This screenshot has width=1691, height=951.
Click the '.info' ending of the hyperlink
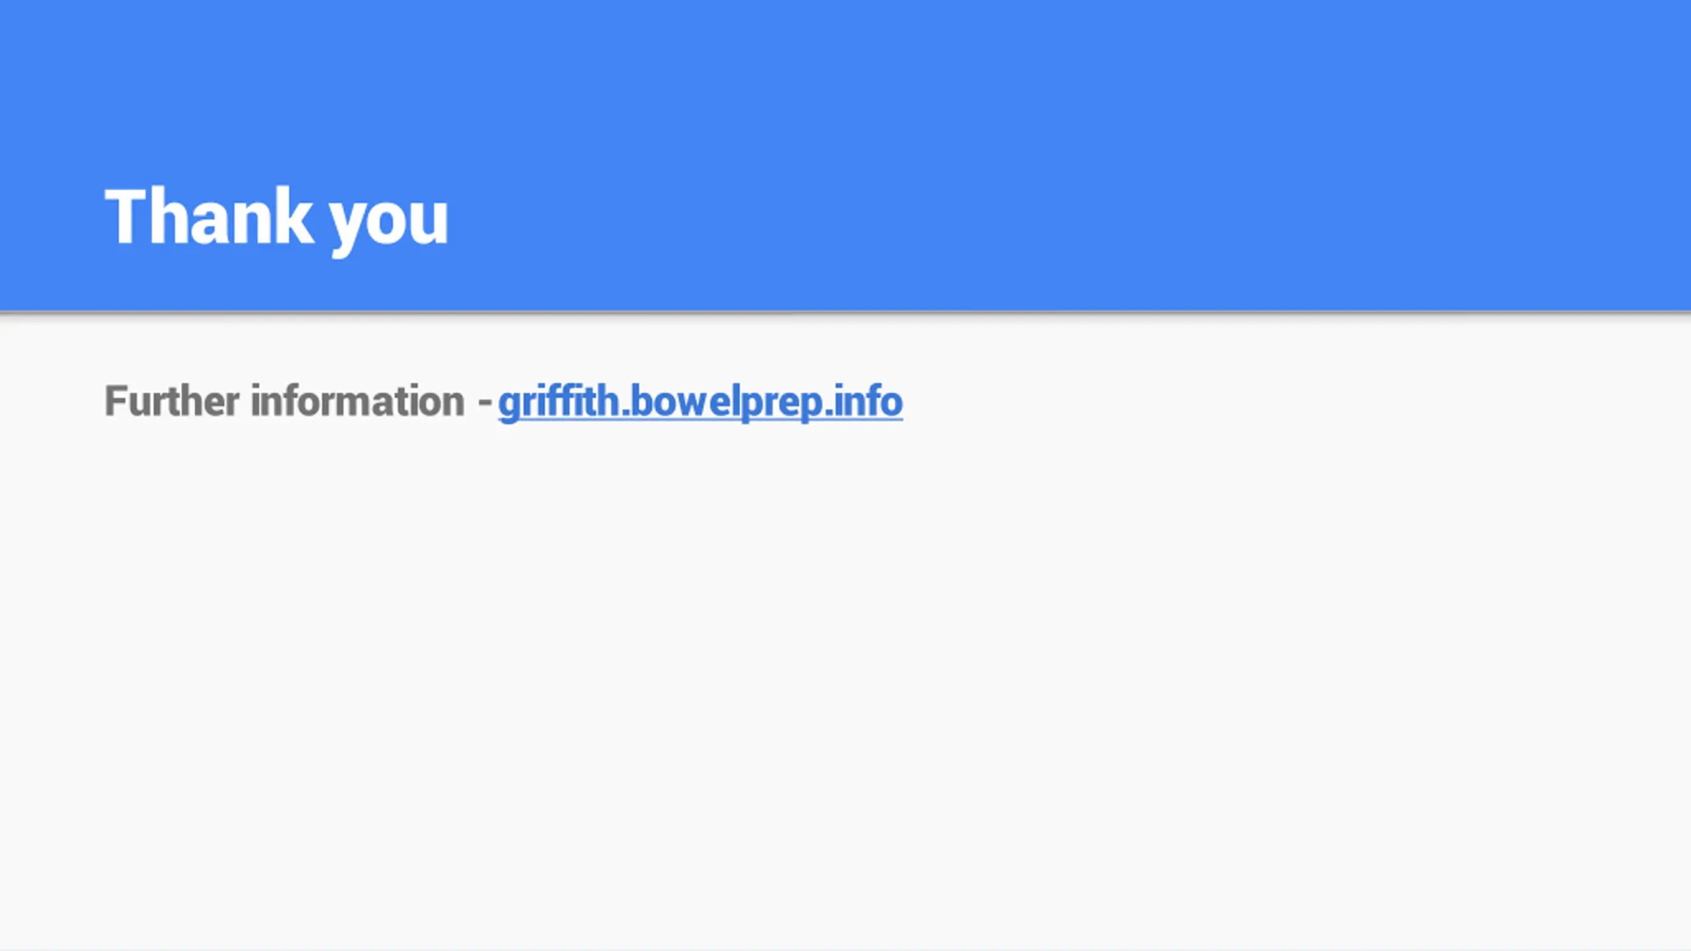[863, 400]
